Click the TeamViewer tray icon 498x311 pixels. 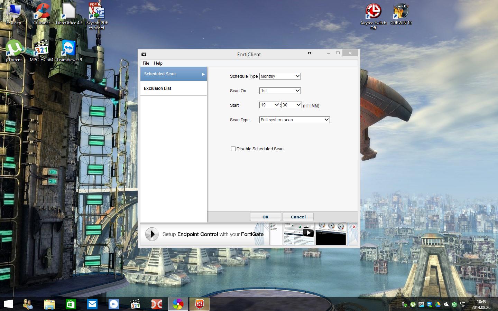[x=430, y=304]
